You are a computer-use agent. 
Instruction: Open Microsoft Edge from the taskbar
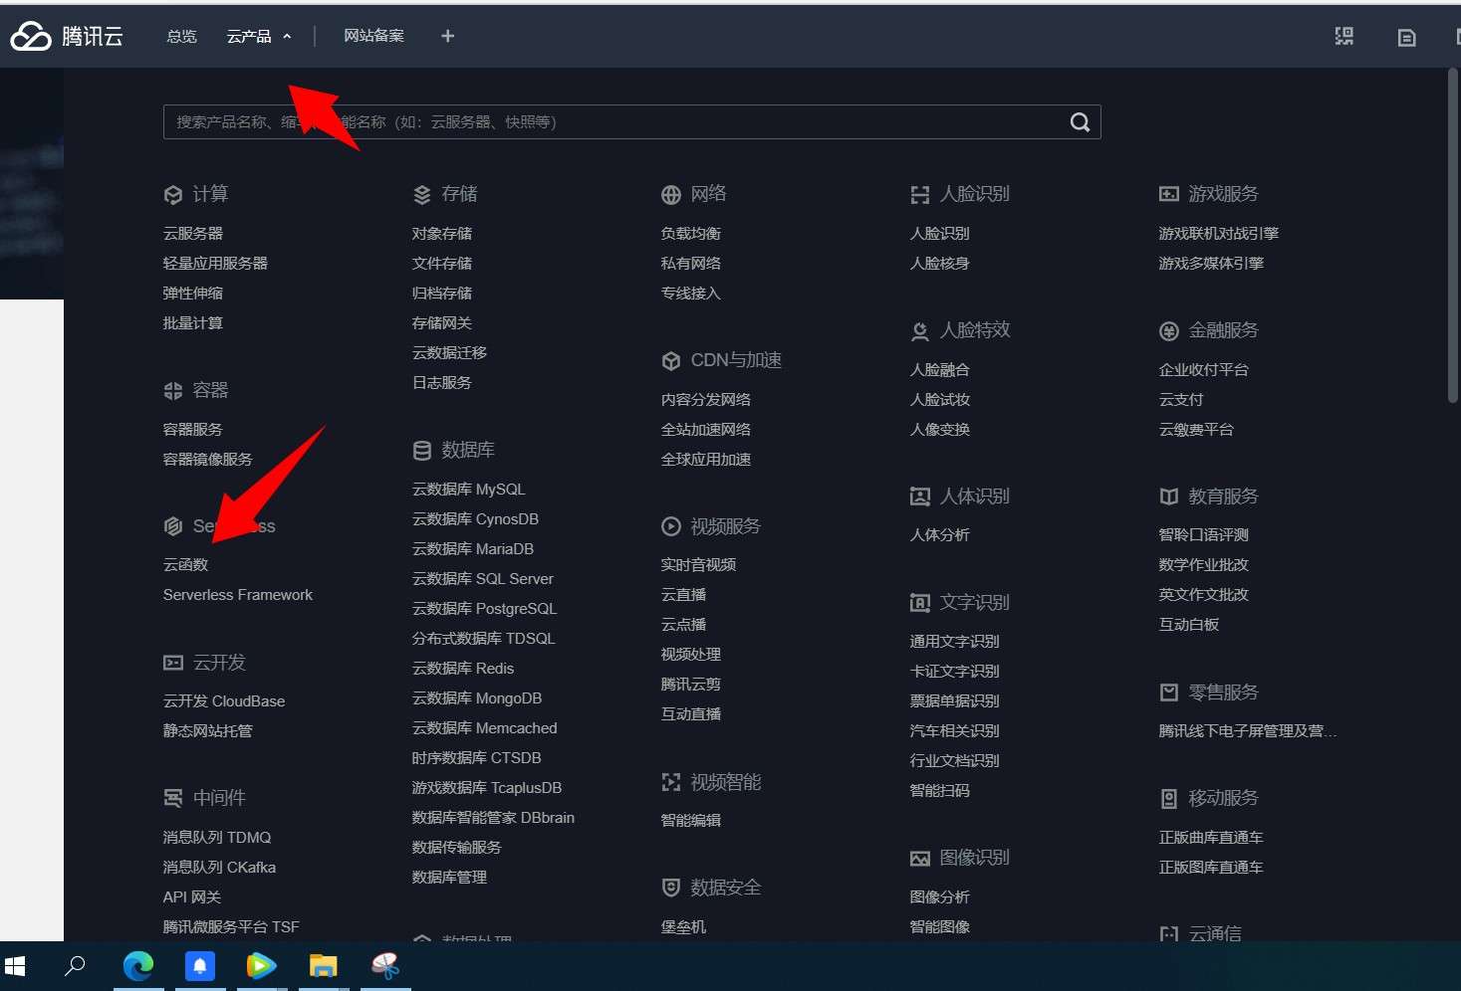click(138, 965)
